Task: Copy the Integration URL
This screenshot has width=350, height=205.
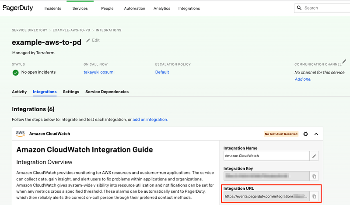Action: coord(314,196)
